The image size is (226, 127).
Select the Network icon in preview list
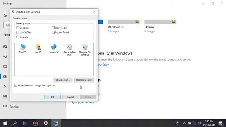click(x=54, y=49)
